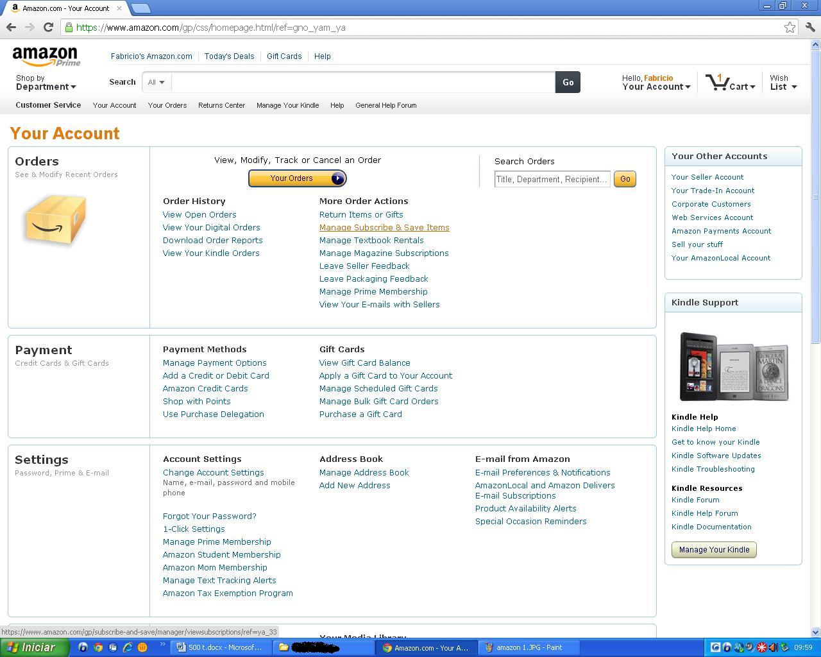Click the Kindle devices image
821x657 pixels.
click(x=733, y=366)
